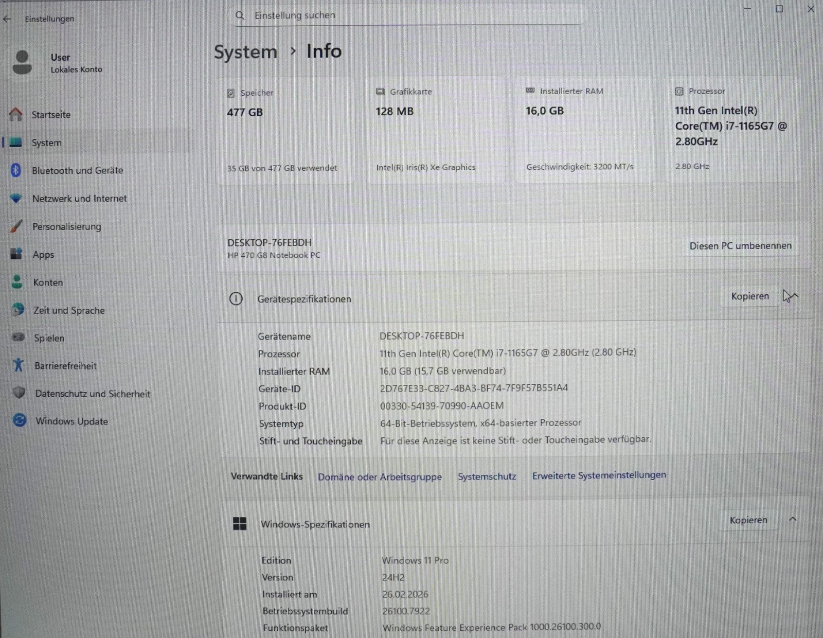Click Gerätename value DESKTOP-76FEBDH

422,336
